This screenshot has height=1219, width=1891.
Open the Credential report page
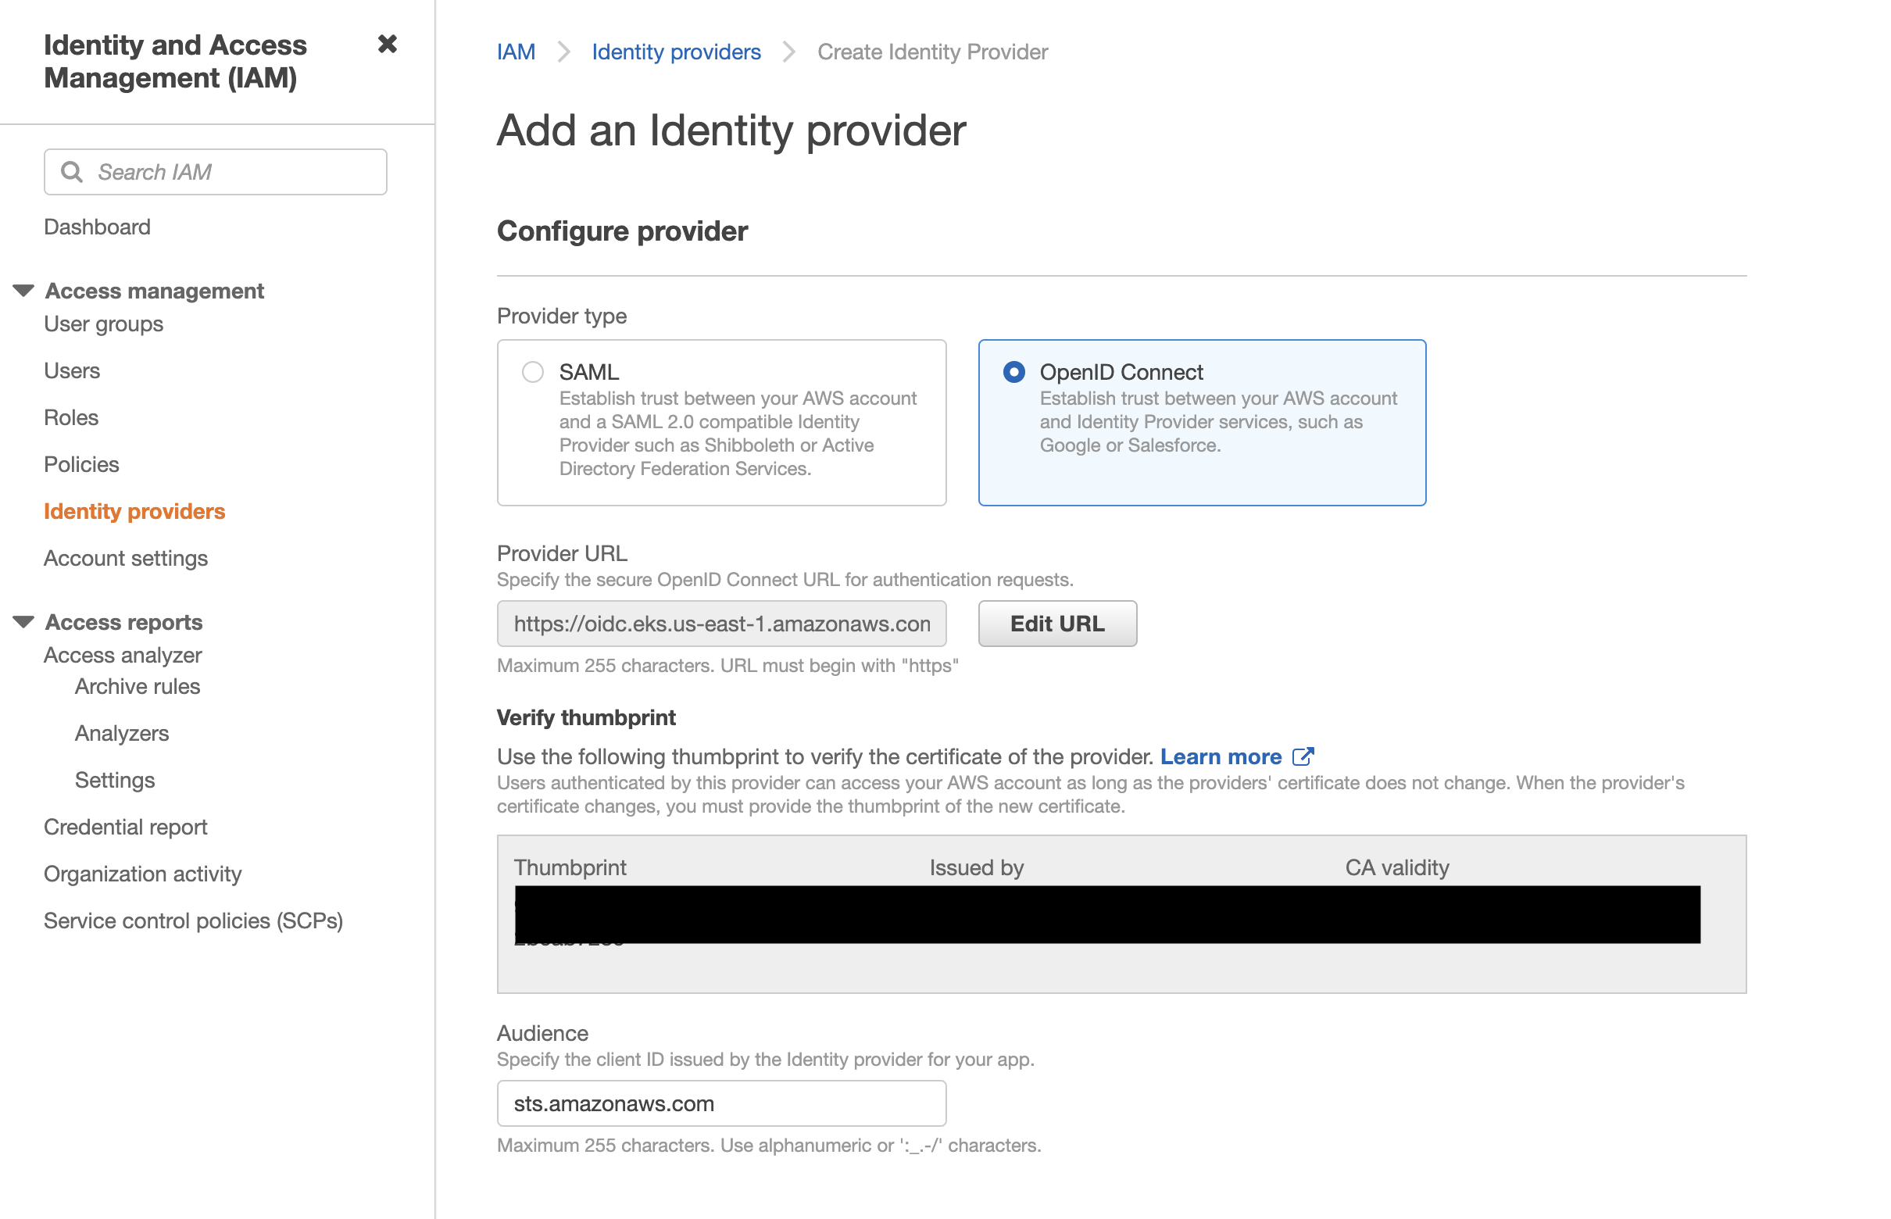125,828
